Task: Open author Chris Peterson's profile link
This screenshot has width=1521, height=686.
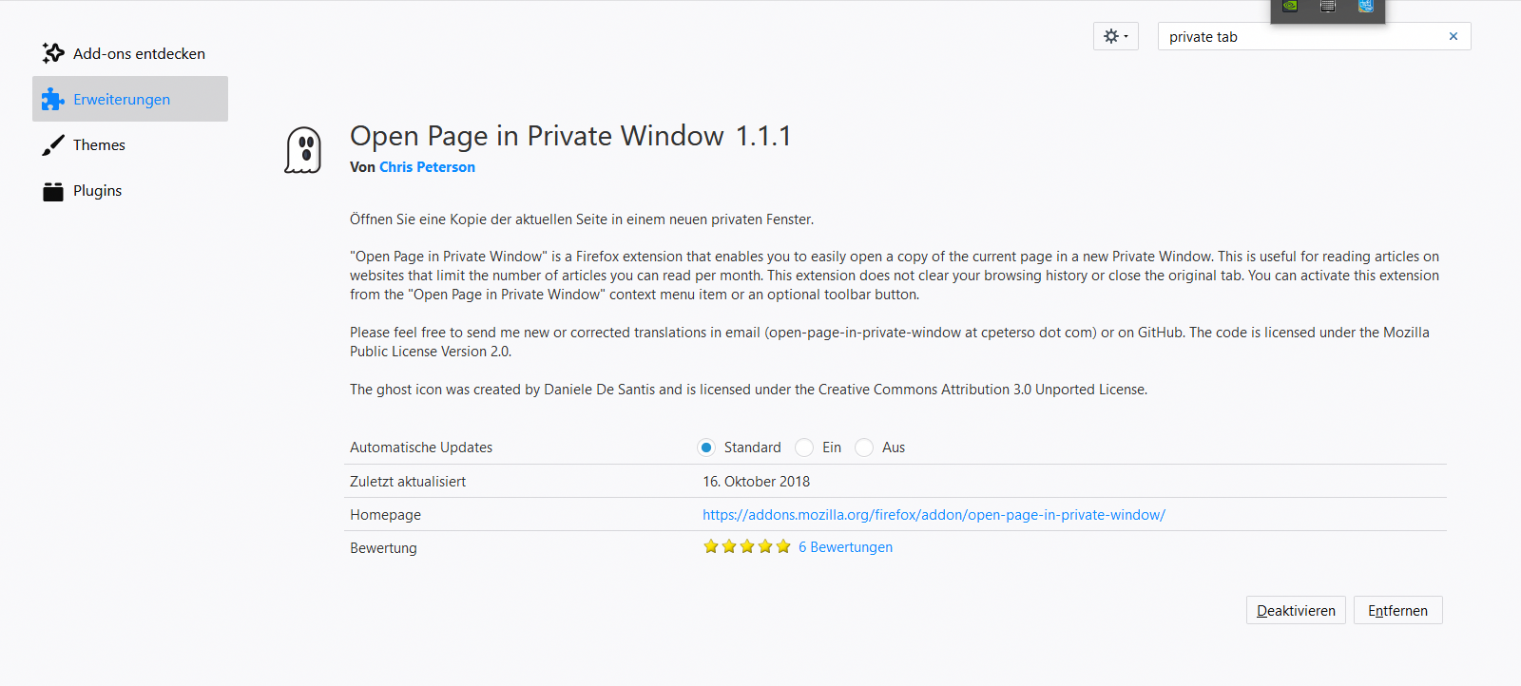Action: click(x=427, y=167)
